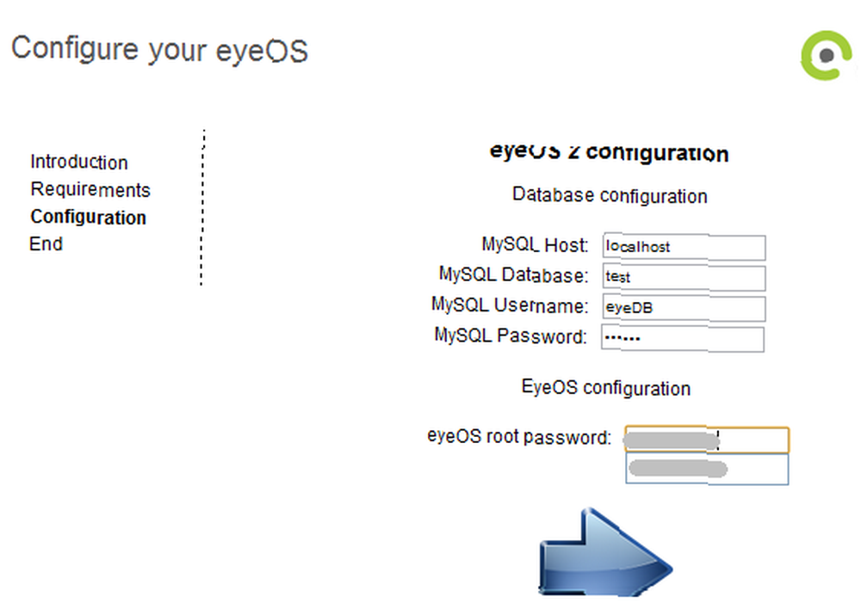Image resolution: width=861 pixels, height=603 pixels.
Task: Jump to the End step
Action: 46,243
